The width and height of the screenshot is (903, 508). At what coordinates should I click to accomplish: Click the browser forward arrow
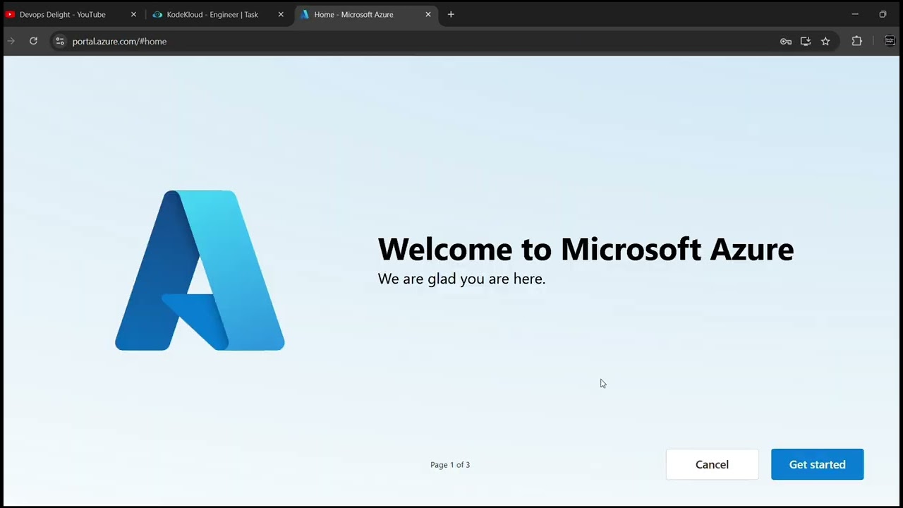(x=11, y=41)
